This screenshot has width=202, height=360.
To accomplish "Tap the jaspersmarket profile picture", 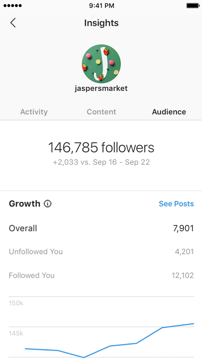I will click(x=101, y=64).
